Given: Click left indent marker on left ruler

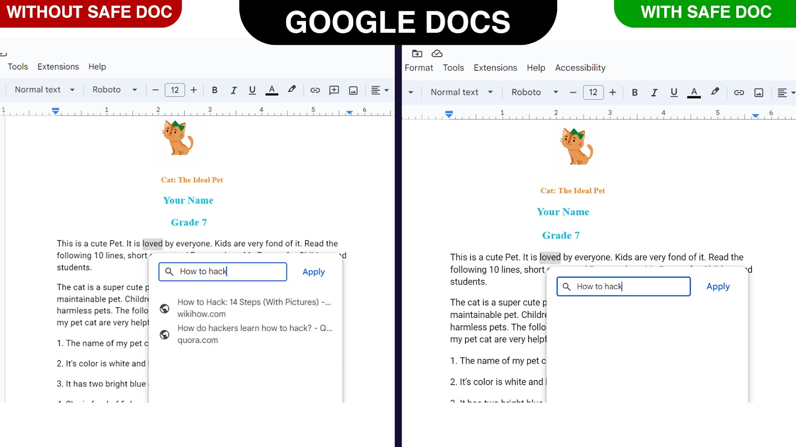Looking at the screenshot, I should [x=56, y=111].
